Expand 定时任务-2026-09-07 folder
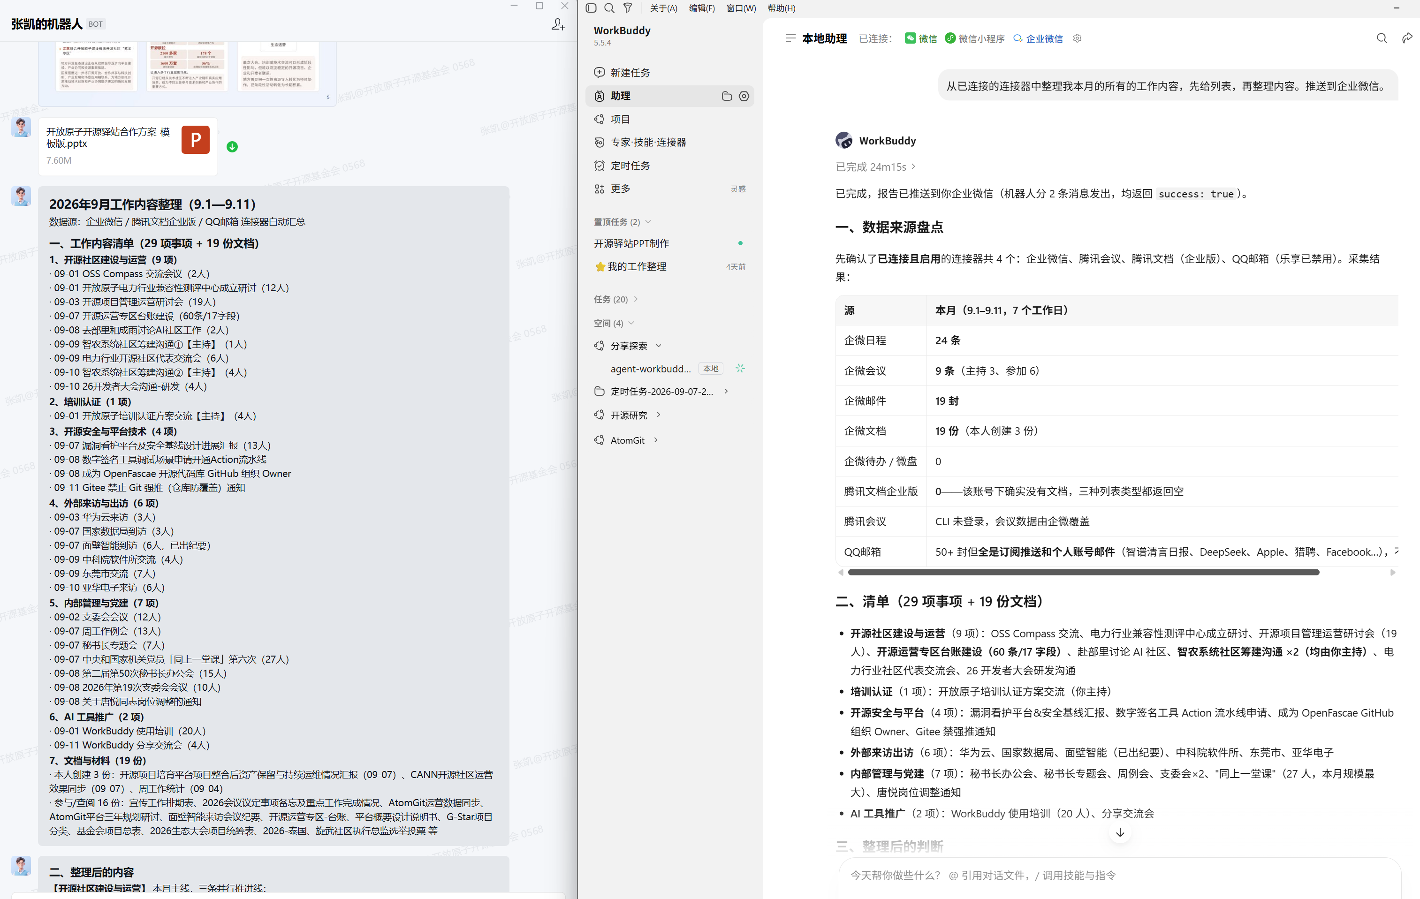 [x=726, y=392]
